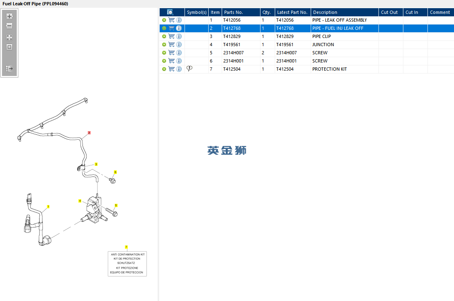Click the Cut Out column header
Image resolution: width=454 pixels, height=301 pixels.
click(x=391, y=12)
